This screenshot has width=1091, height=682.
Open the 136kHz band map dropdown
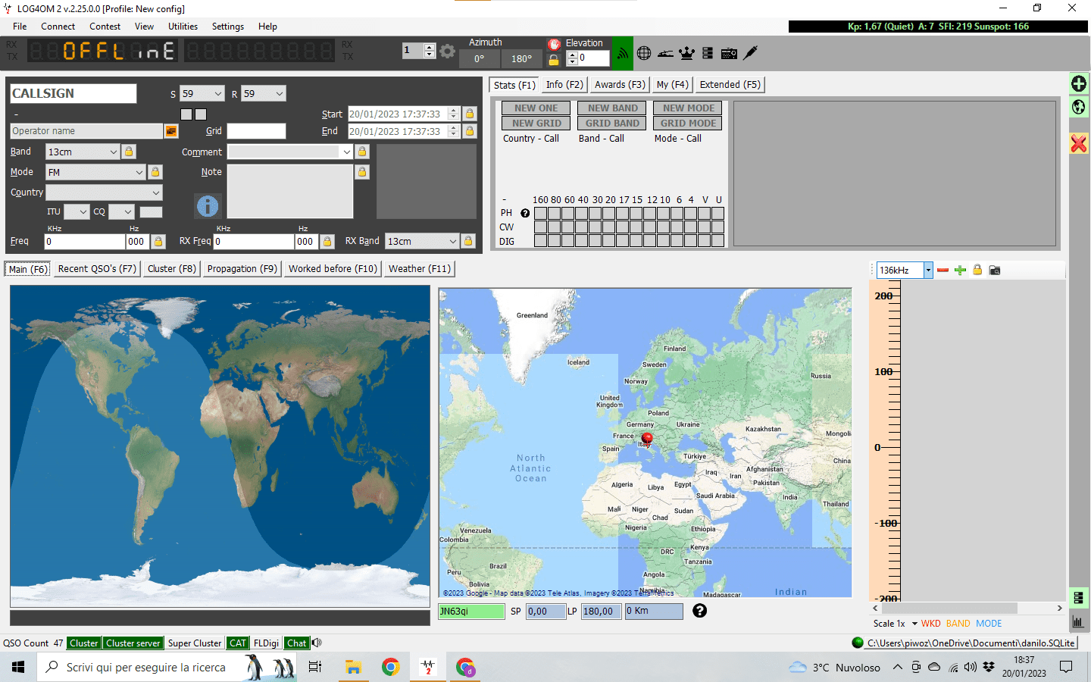[x=928, y=271]
